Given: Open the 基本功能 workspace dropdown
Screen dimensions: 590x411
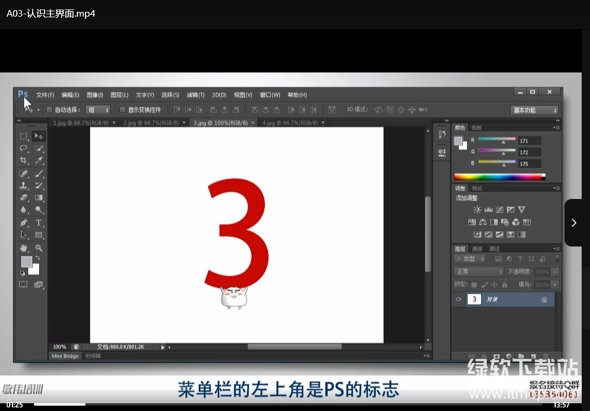Looking at the screenshot, I should coord(534,110).
